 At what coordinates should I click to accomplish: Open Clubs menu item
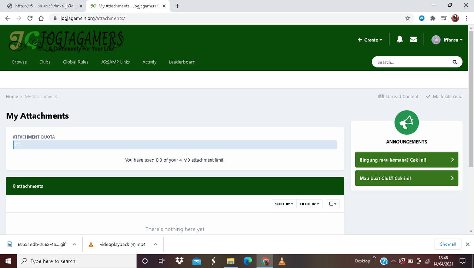pyautogui.click(x=45, y=62)
